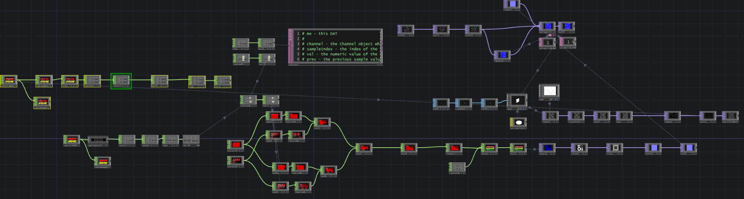
Task: Select the pattern1 CHOP node
Action: tap(236, 145)
